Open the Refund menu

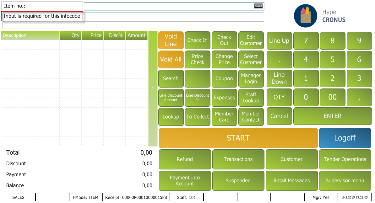[185, 159]
